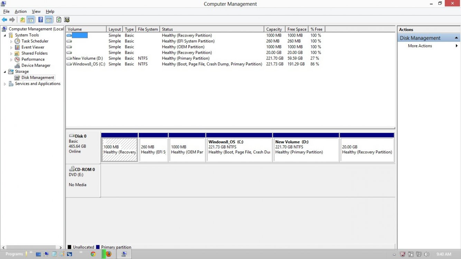Click the Settings toolbar icon with gear

click(x=67, y=20)
